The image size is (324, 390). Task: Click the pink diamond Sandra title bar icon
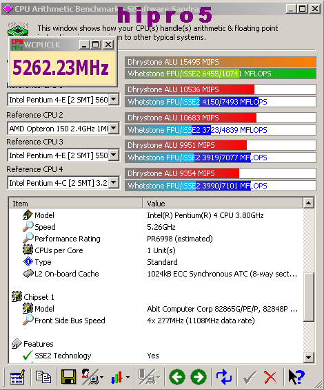click(x=8, y=9)
